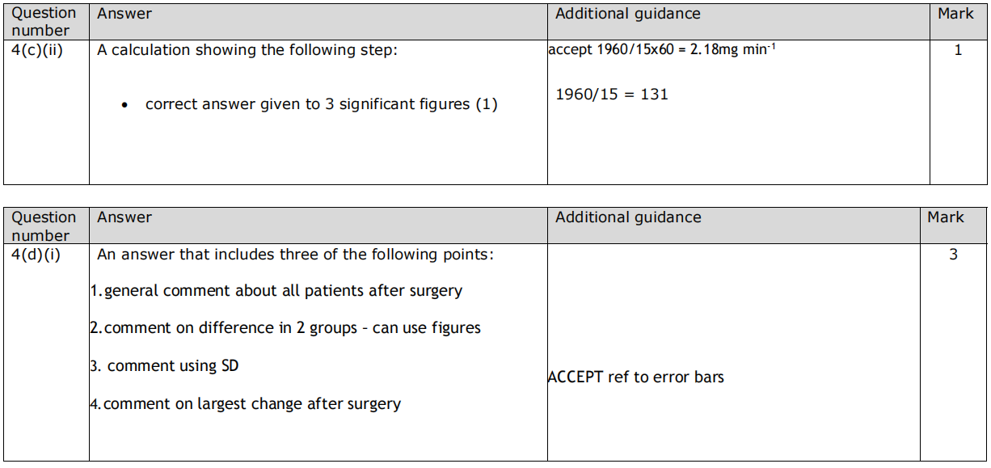Image resolution: width=991 pixels, height=468 pixels.
Task: Click 'Mark' header in the 4(d)(i) table
Action: [x=945, y=217]
